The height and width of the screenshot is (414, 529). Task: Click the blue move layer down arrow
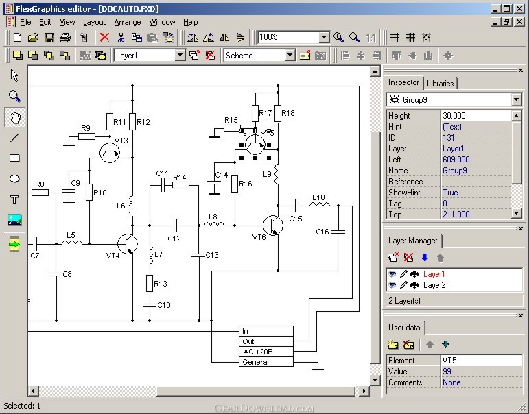click(x=425, y=258)
